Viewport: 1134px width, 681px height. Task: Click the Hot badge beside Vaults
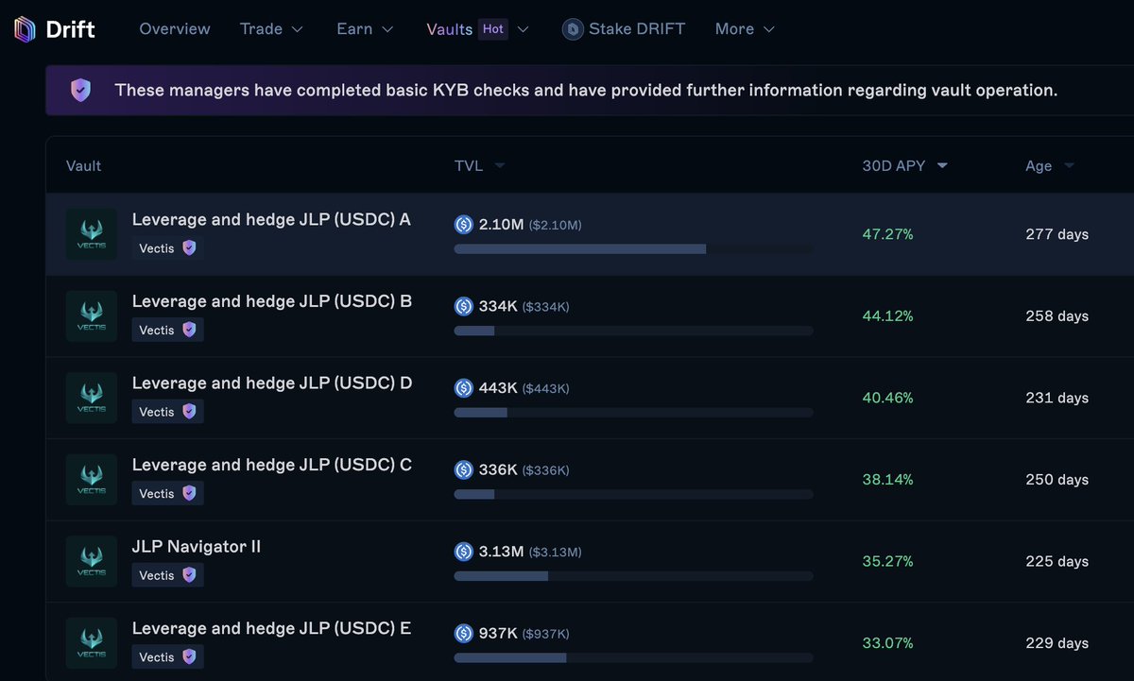click(x=493, y=29)
